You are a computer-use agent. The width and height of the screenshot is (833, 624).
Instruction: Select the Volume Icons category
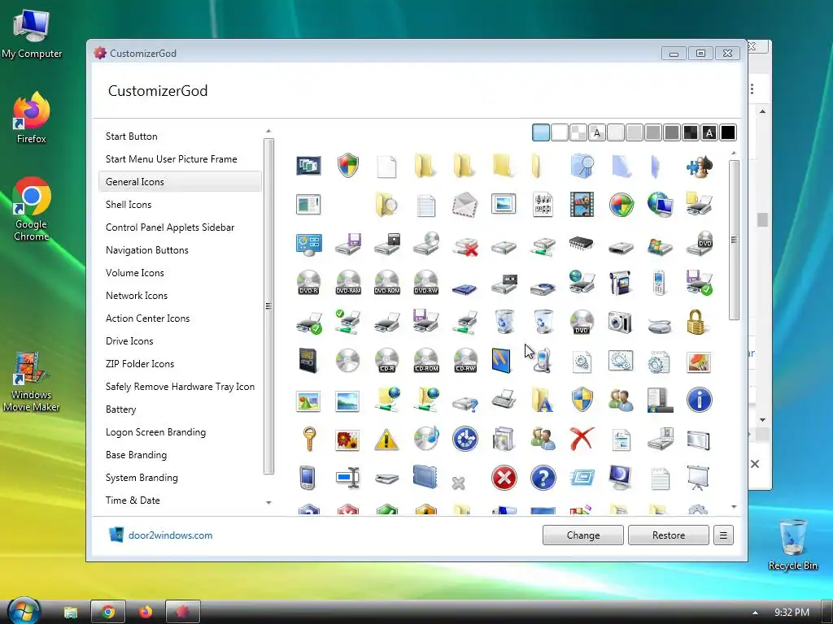coord(134,273)
